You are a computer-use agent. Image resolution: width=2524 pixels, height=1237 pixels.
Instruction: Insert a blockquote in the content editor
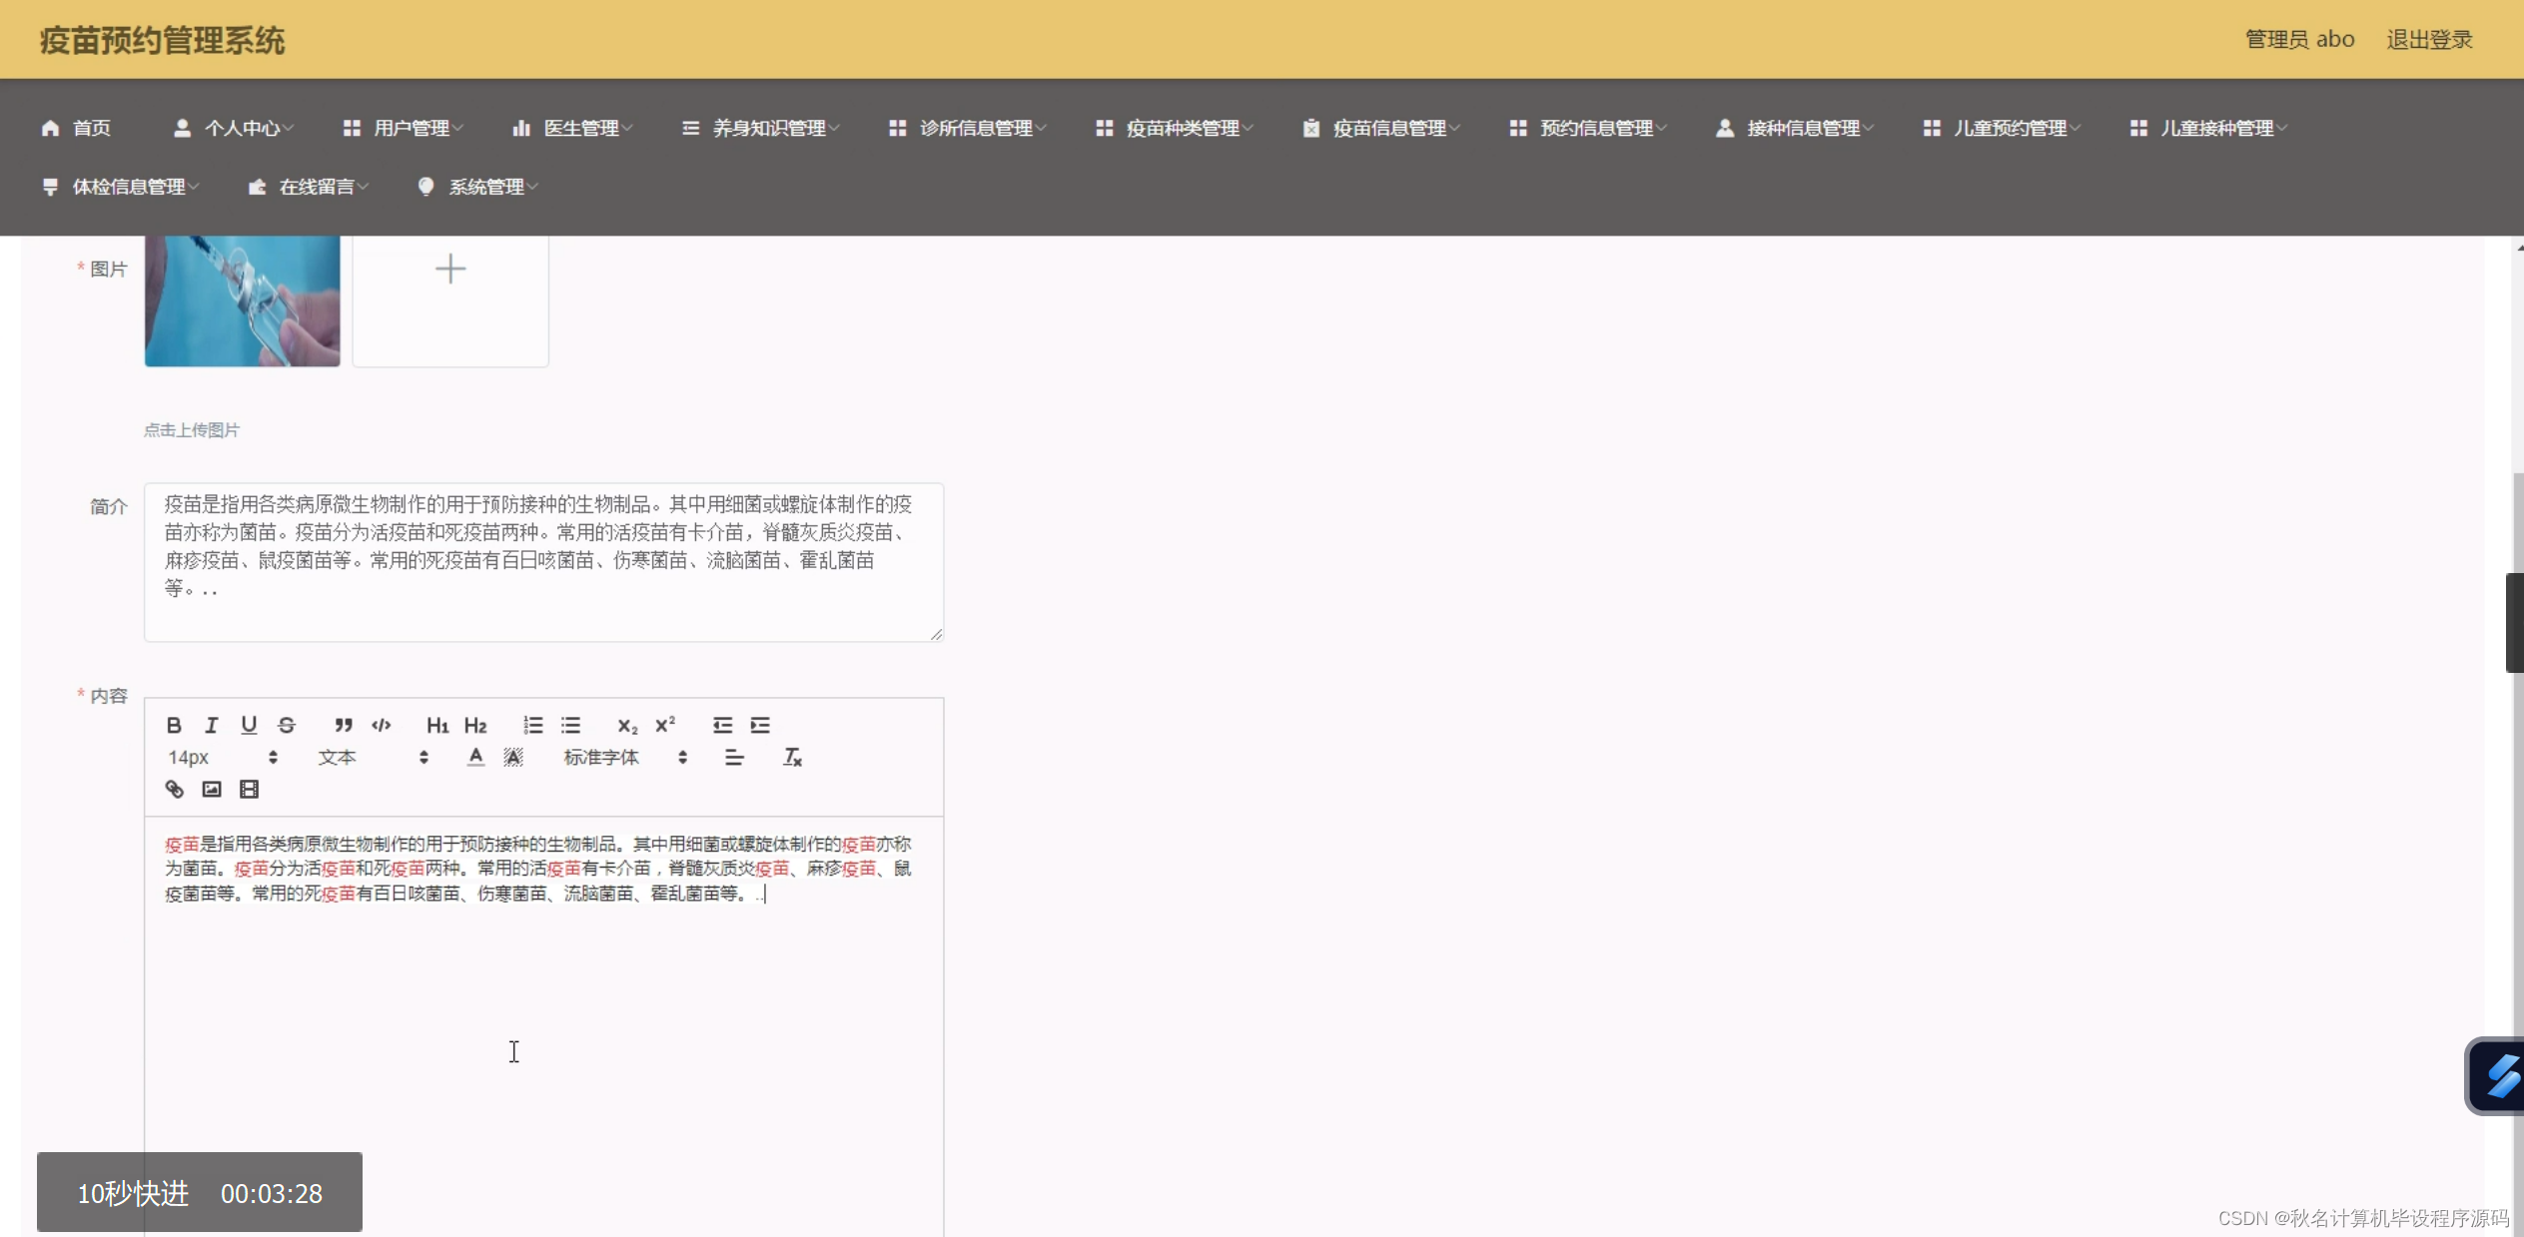(343, 726)
